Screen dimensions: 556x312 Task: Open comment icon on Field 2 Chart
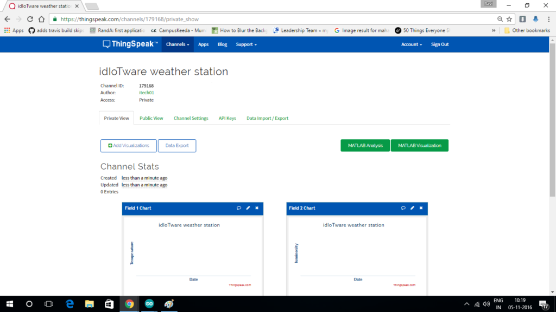pos(403,208)
